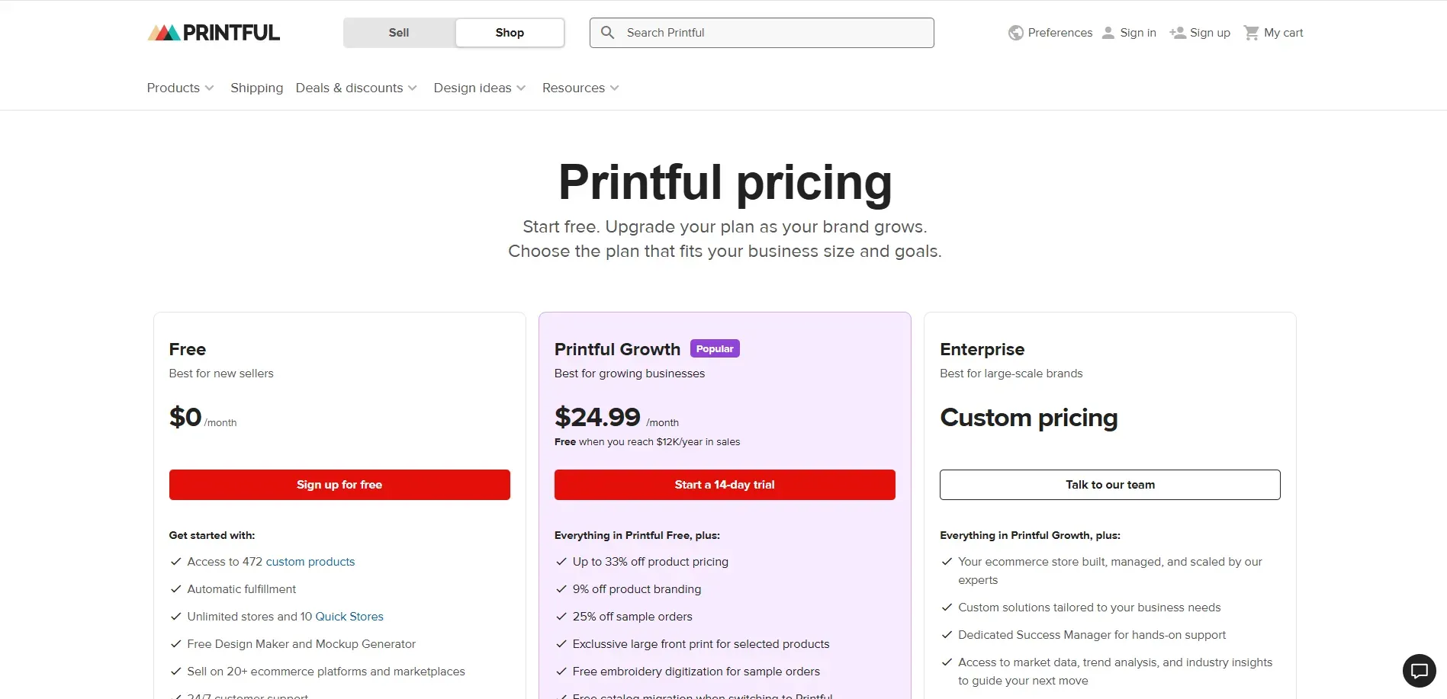Select the Shop mode toggle

[x=509, y=33]
